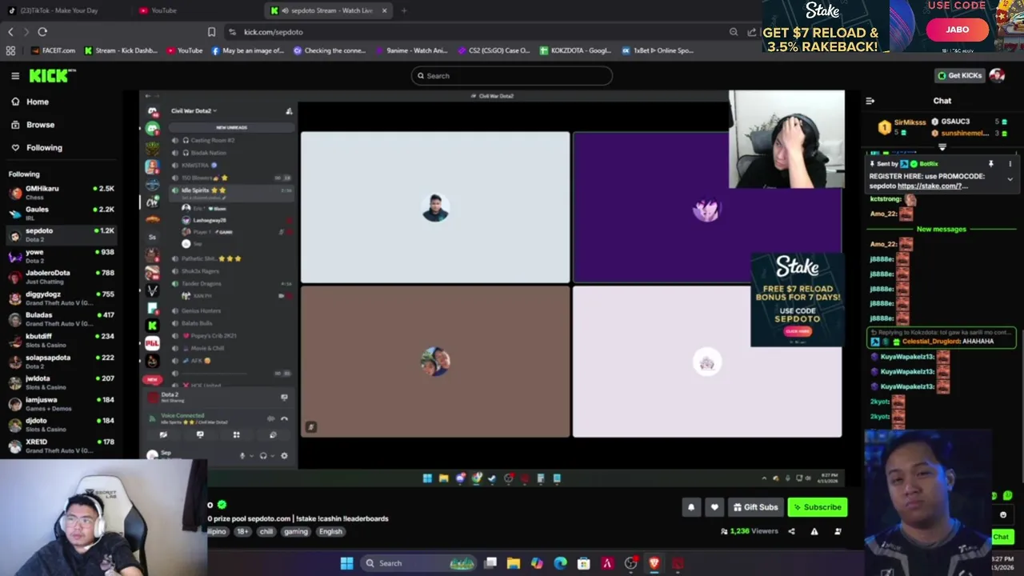Open Gaules channel in Following list
The image size is (1024, 576).
[x=62, y=213]
